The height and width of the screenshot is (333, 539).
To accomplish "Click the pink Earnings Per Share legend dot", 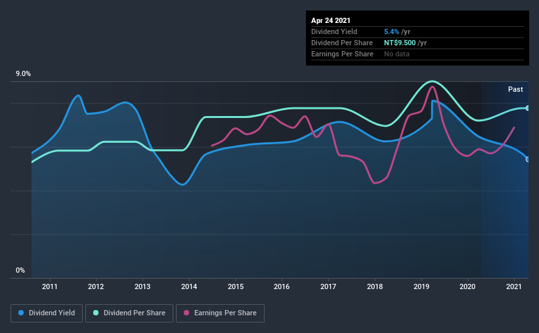I will point(186,313).
